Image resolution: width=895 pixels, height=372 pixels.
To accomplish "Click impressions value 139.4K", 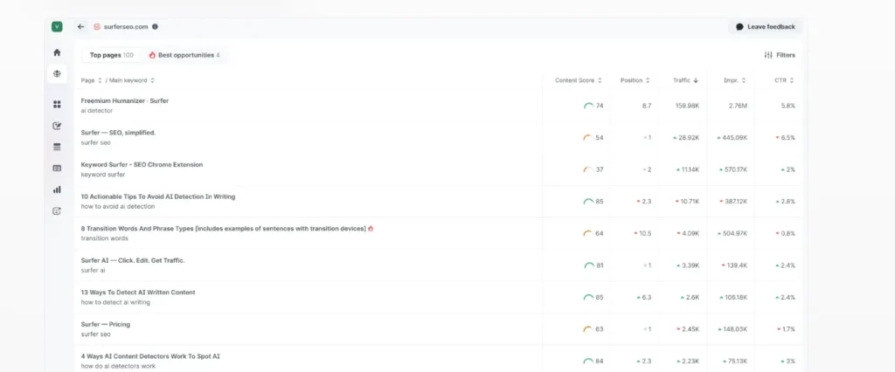I will tap(737, 265).
